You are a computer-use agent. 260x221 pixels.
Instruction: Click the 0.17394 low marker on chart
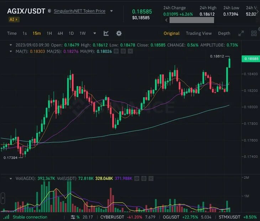point(10,158)
